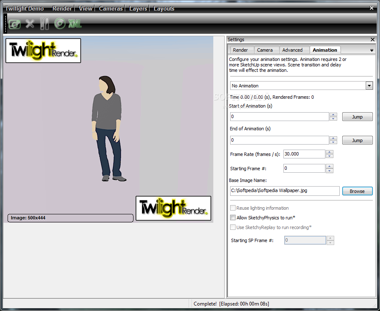Viewport: 380px width, 311px height.
Task: Decrease Frame Rate with down arrow
Action: (x=330, y=156)
